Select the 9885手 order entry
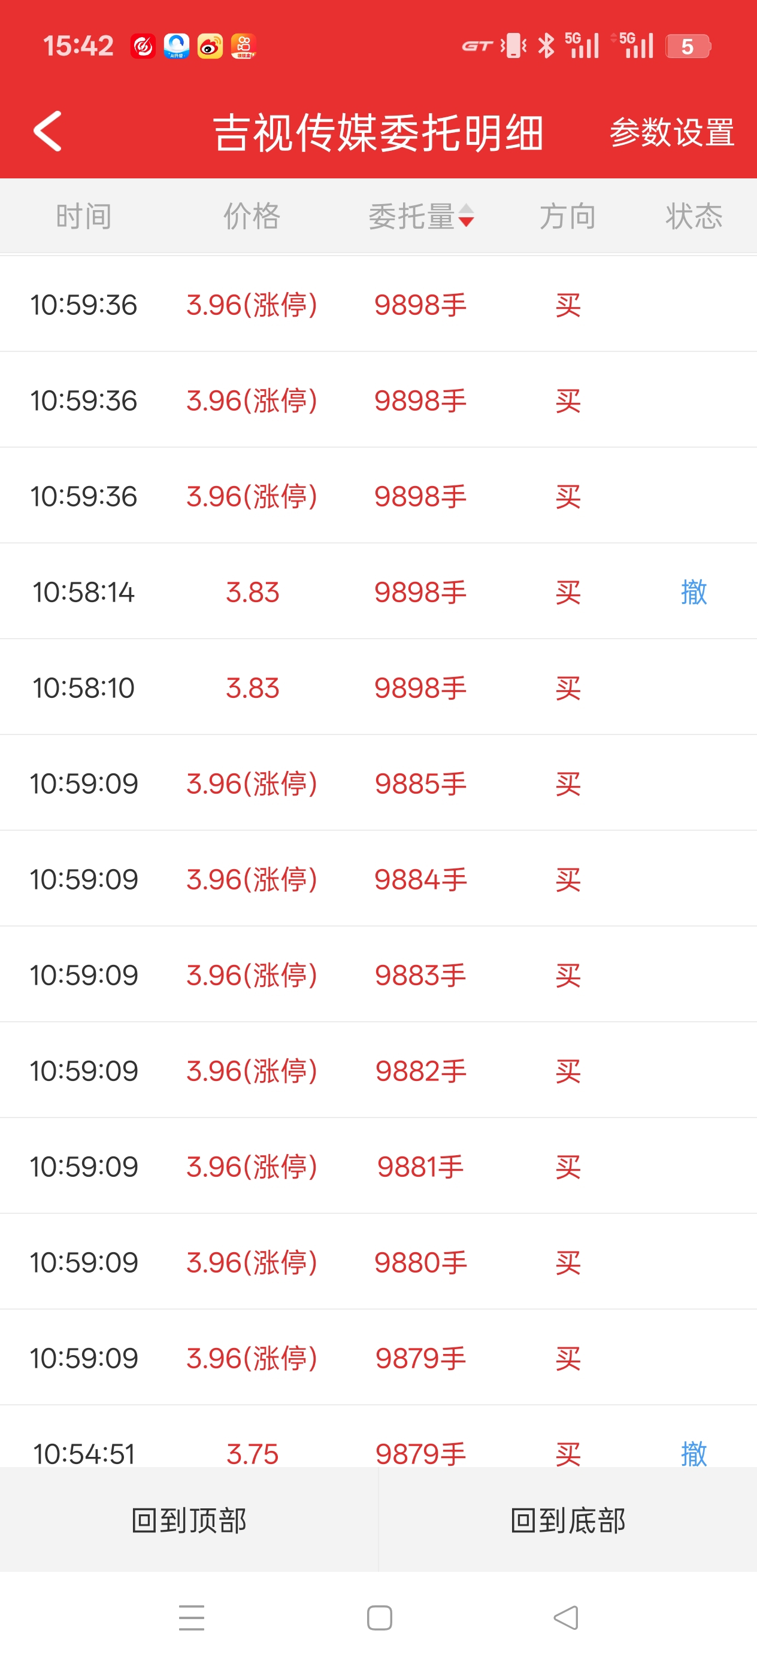757x1664 pixels. tap(420, 784)
